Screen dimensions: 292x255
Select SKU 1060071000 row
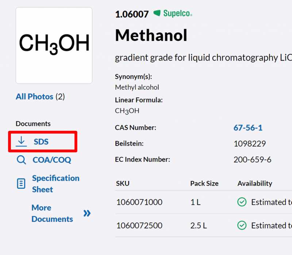coord(139,202)
